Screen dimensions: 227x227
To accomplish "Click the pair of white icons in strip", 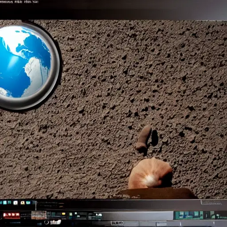I will tap(98, 215).
